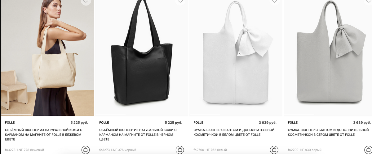Add white bow shopper to cart
Image resolution: width=372 pixels, height=154 pixels.
click(x=274, y=150)
